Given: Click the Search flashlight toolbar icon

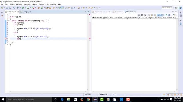Looking at the screenshot, I should coord(54,8).
